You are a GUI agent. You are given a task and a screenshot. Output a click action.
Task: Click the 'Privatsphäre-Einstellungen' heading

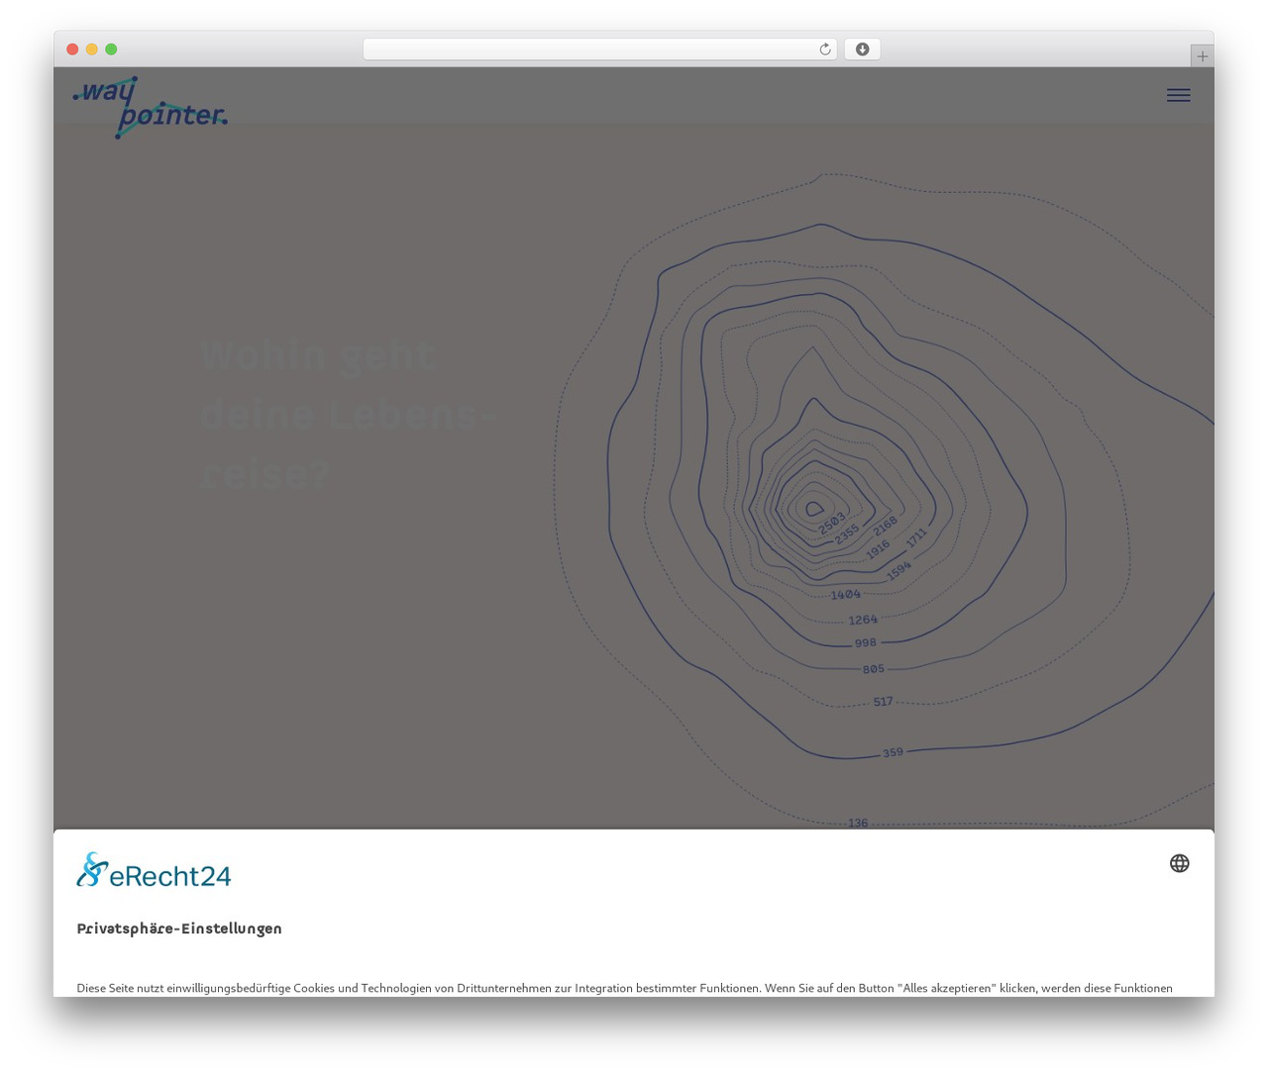coord(179,928)
